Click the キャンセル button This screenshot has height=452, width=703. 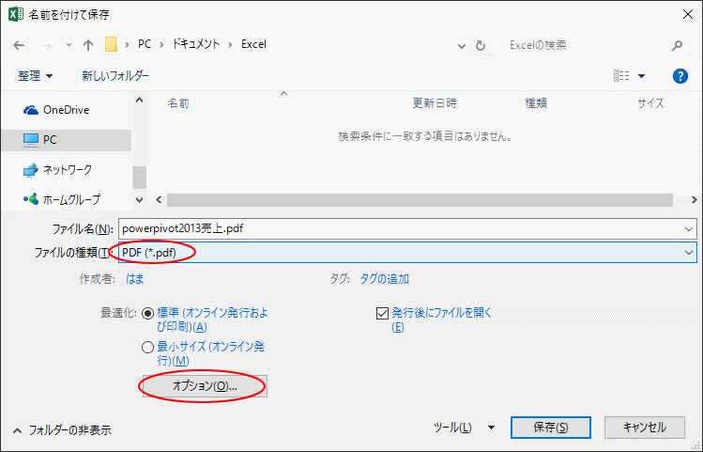point(644,428)
